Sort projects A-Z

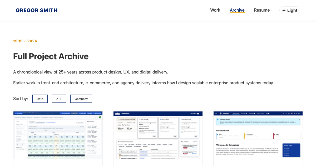(x=59, y=99)
